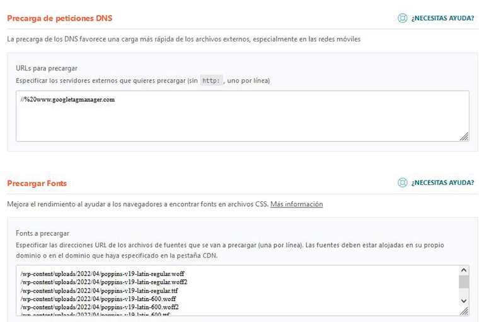Click the poppins-v19-latin-regular.ttf line
484x322 pixels.
(x=99, y=291)
